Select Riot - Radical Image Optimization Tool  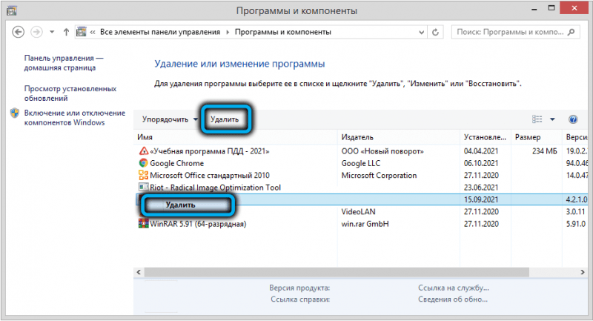click(215, 188)
